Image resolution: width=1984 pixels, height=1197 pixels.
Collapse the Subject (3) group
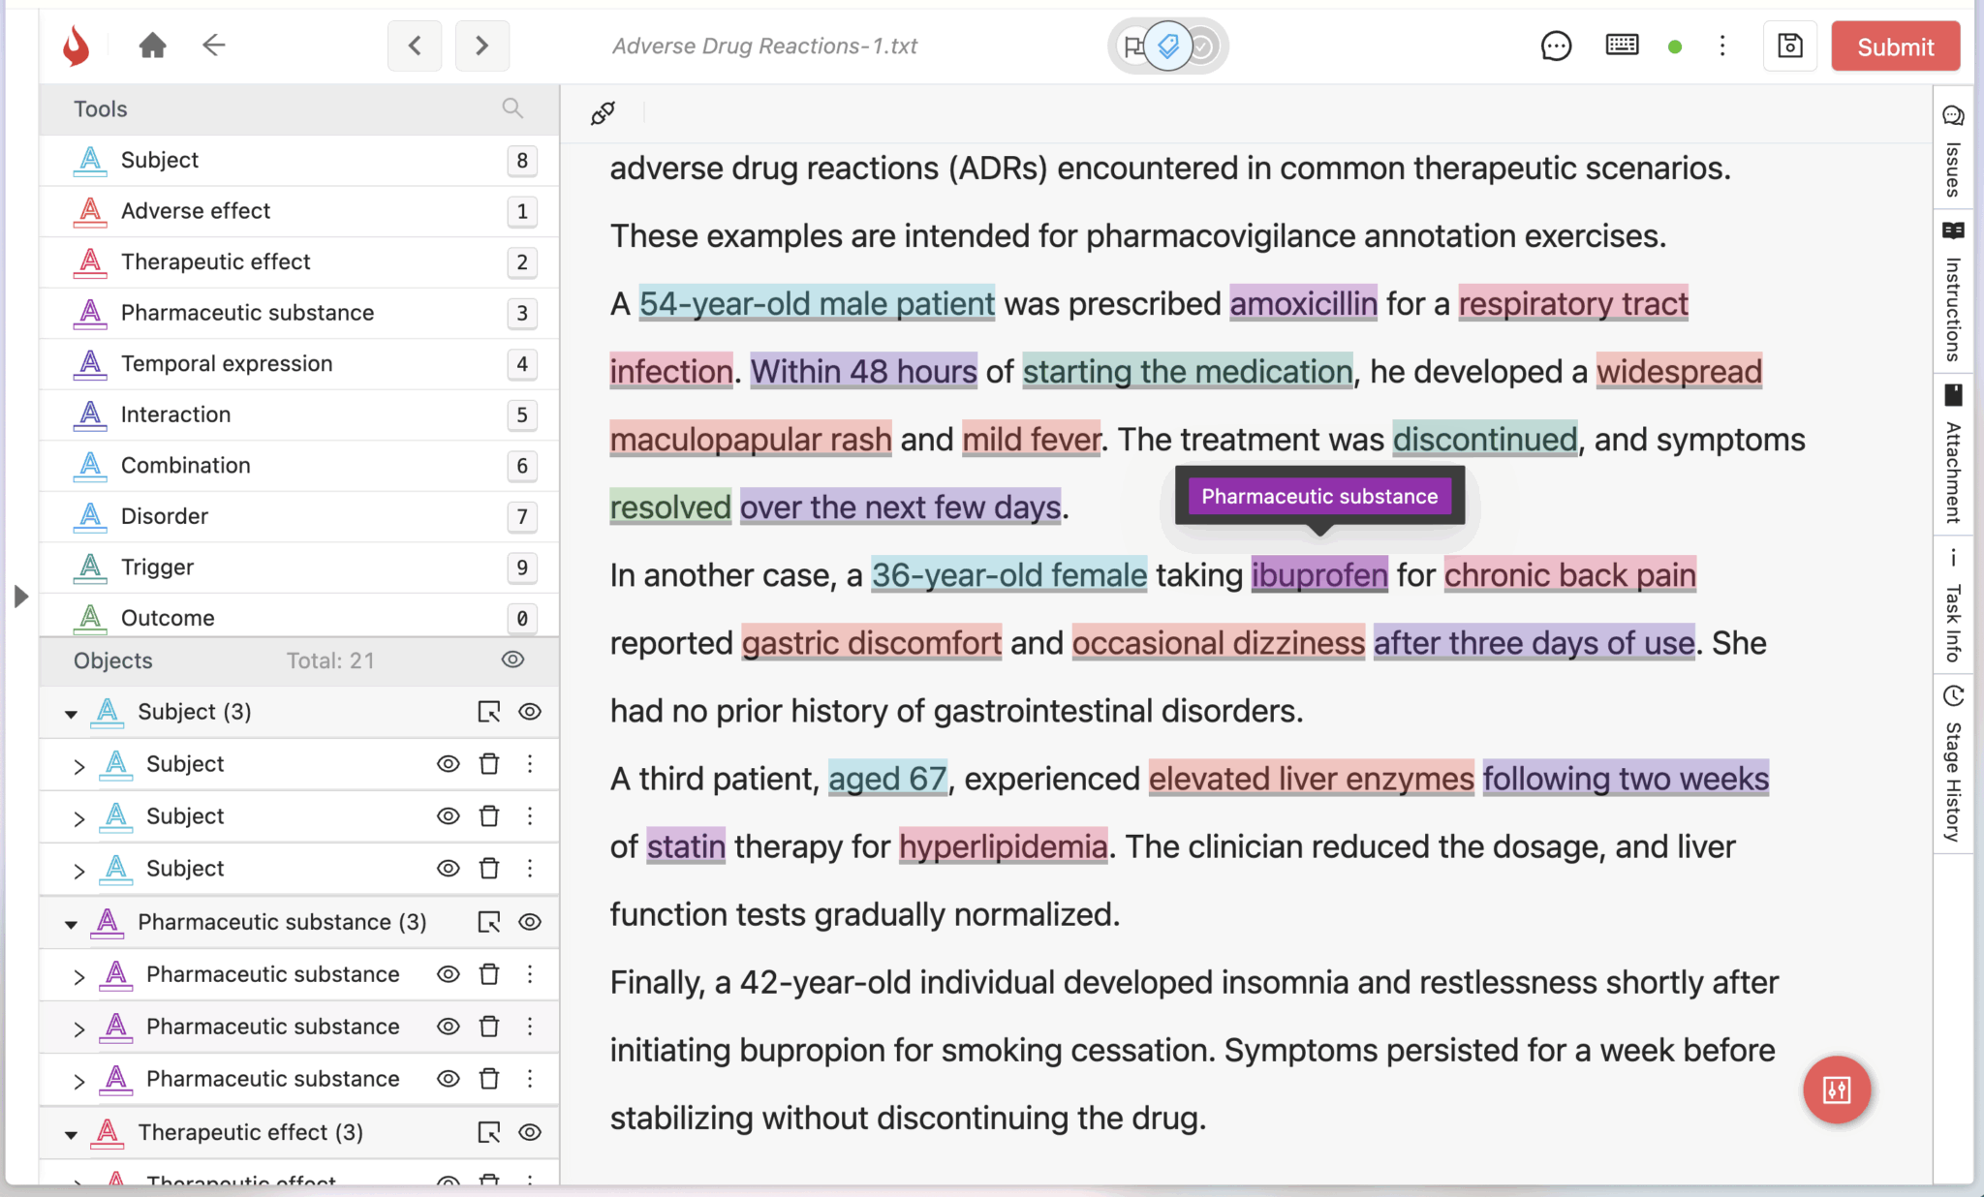(x=71, y=713)
